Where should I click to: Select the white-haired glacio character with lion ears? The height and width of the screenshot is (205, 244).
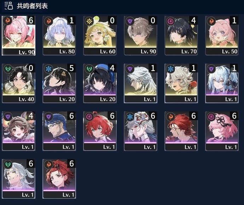(x=181, y=83)
